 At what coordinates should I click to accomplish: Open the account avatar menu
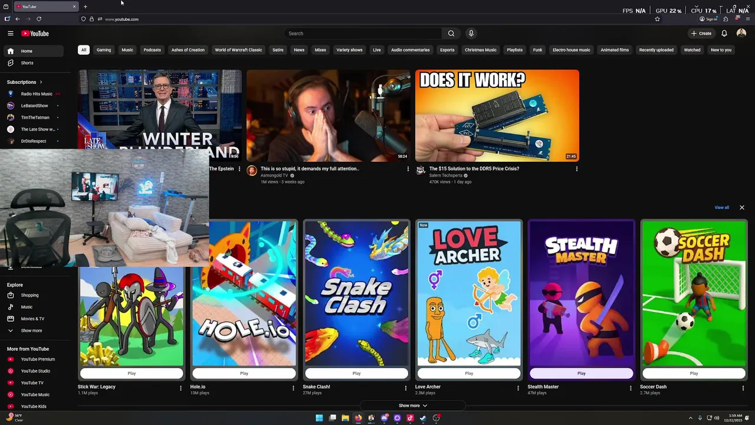pos(741,34)
